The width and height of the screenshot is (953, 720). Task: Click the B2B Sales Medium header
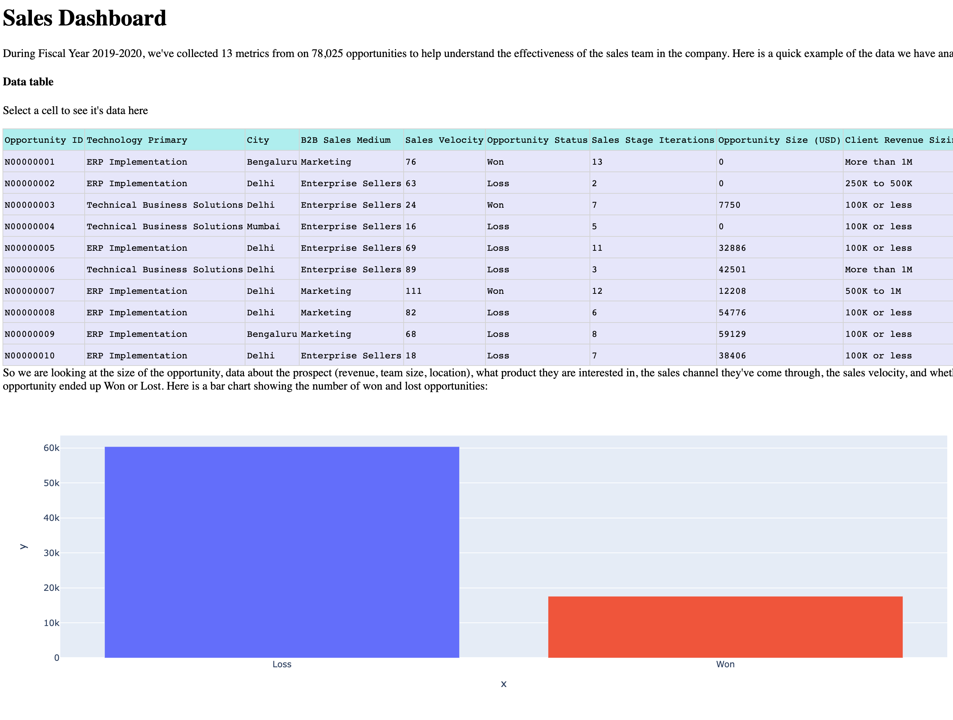[x=351, y=140]
